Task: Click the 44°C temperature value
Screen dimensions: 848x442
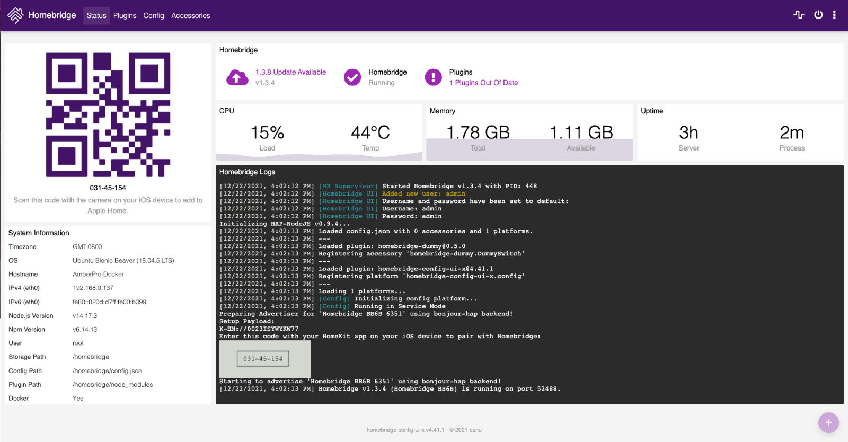Action: tap(370, 132)
